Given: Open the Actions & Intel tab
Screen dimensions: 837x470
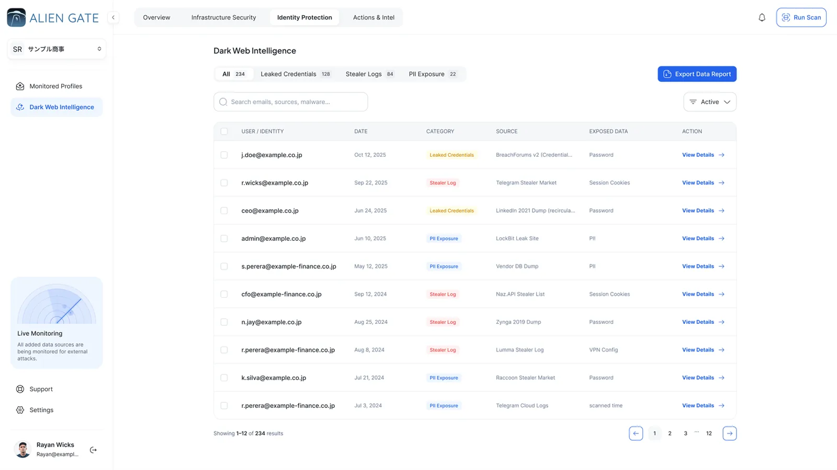Looking at the screenshot, I should click(374, 17).
